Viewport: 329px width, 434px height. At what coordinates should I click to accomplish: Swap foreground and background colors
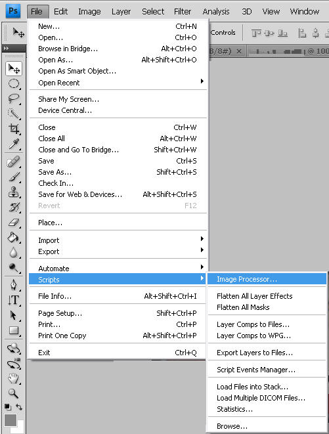coord(19,407)
